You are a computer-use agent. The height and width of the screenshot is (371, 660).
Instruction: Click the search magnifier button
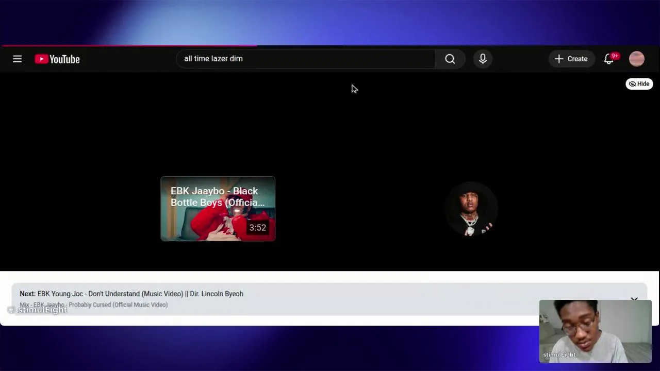pos(450,59)
